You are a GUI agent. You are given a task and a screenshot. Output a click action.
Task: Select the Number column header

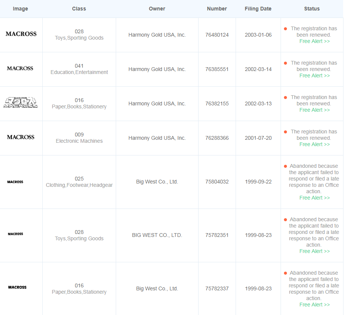tap(217, 9)
